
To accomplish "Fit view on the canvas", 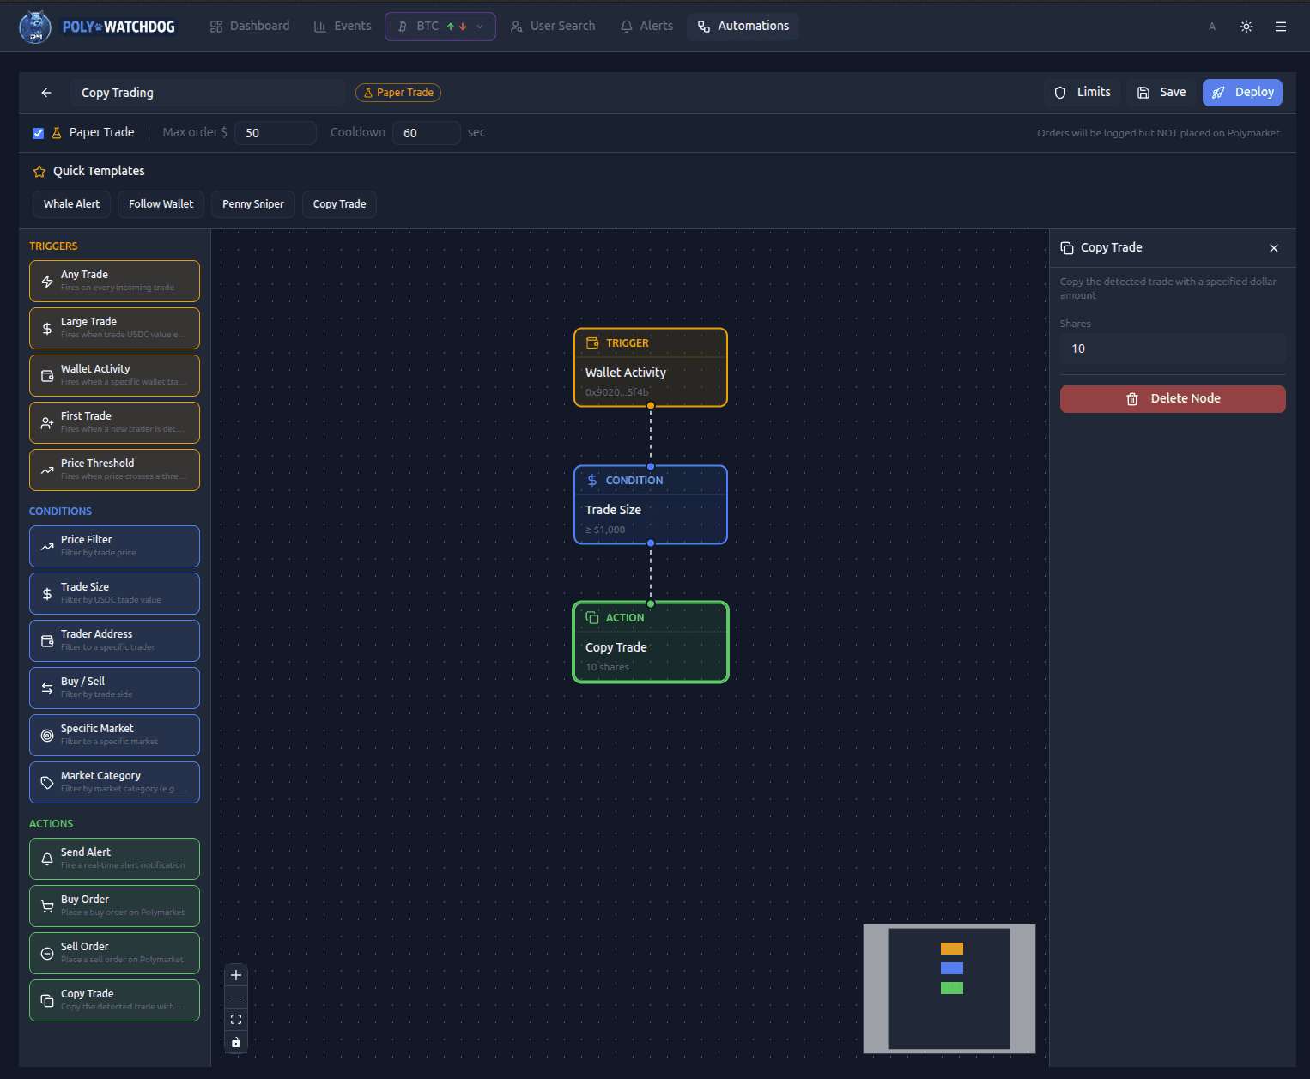I will click(236, 1020).
